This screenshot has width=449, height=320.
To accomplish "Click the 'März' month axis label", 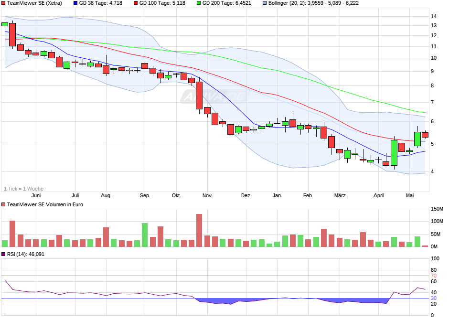I will coord(340,195).
